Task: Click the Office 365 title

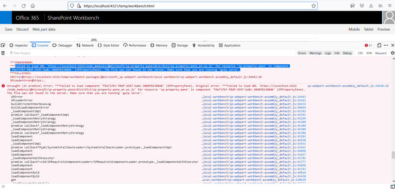Action: tap(27, 18)
